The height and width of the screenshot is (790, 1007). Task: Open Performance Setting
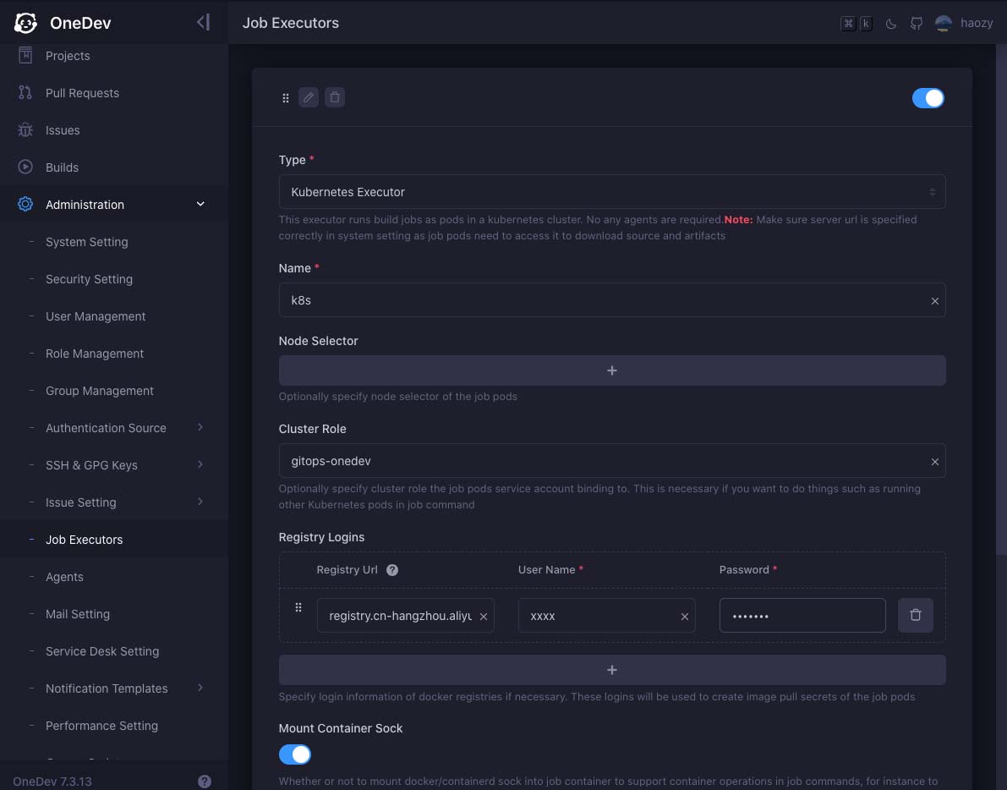[101, 727]
